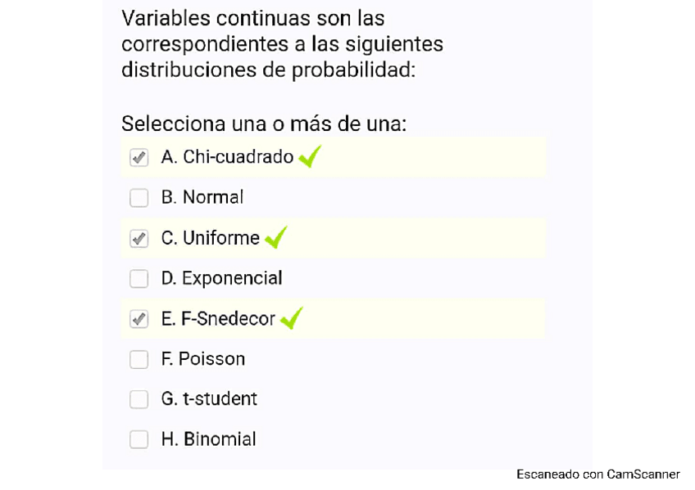Click the "A. Chi-cuadrado" answer label

pyautogui.click(x=227, y=156)
